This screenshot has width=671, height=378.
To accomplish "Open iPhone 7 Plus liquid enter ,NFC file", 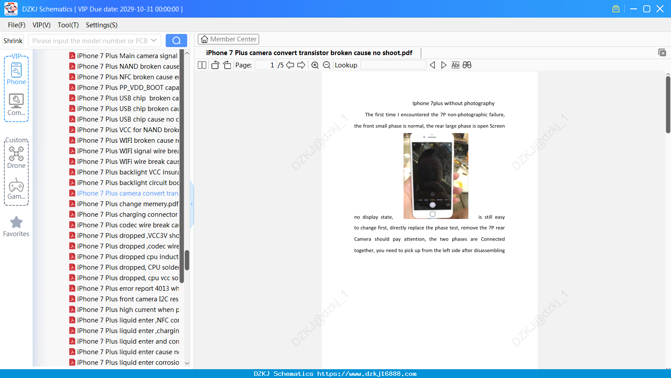I will (x=124, y=320).
